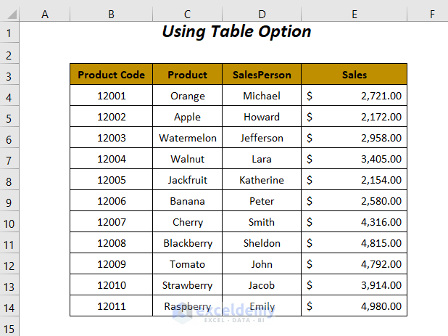The image size is (448, 336).
Task: Click the SalesPerson header cell
Action: point(262,75)
